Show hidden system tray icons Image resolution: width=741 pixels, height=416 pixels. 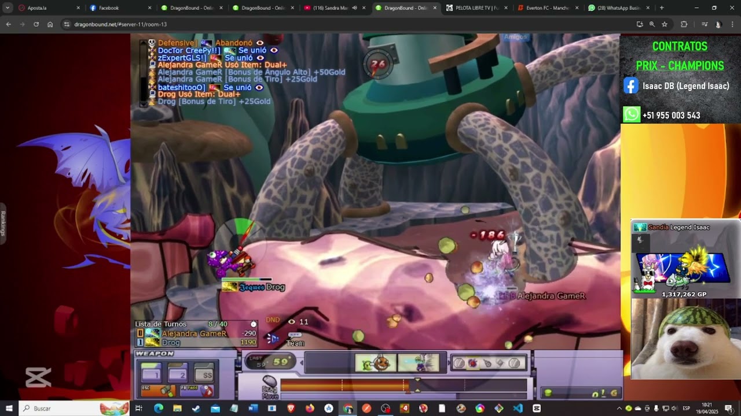(619, 408)
